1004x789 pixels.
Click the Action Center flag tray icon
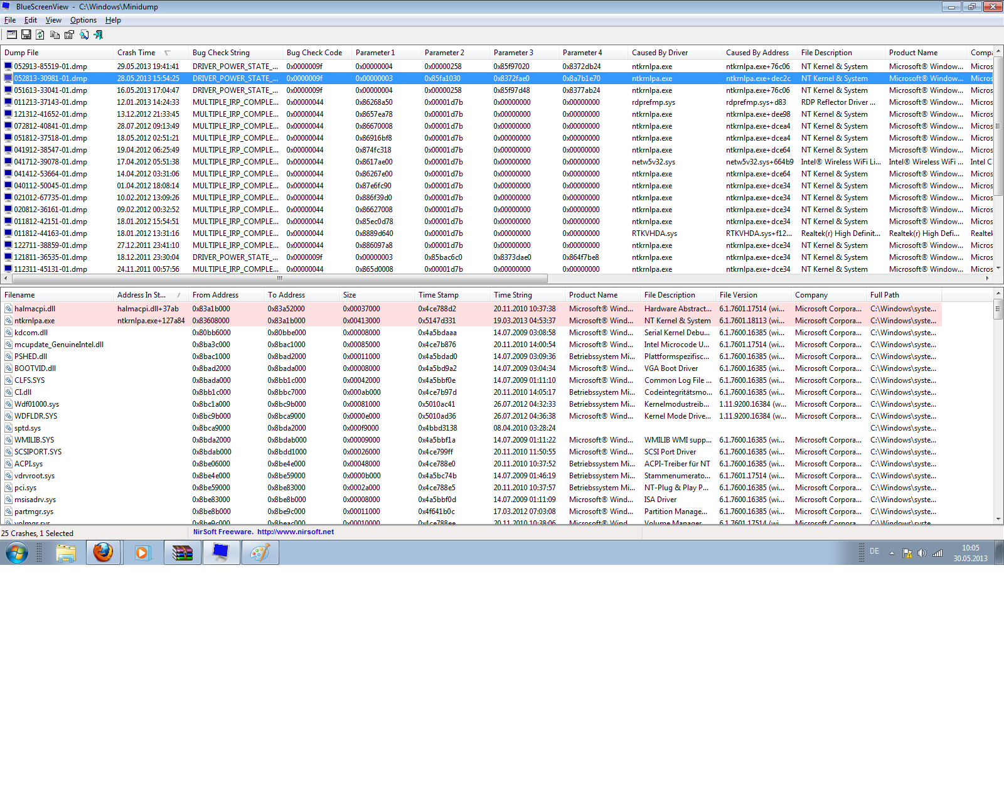[x=907, y=553]
